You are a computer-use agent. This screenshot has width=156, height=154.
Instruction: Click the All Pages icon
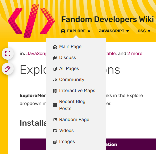(55, 69)
